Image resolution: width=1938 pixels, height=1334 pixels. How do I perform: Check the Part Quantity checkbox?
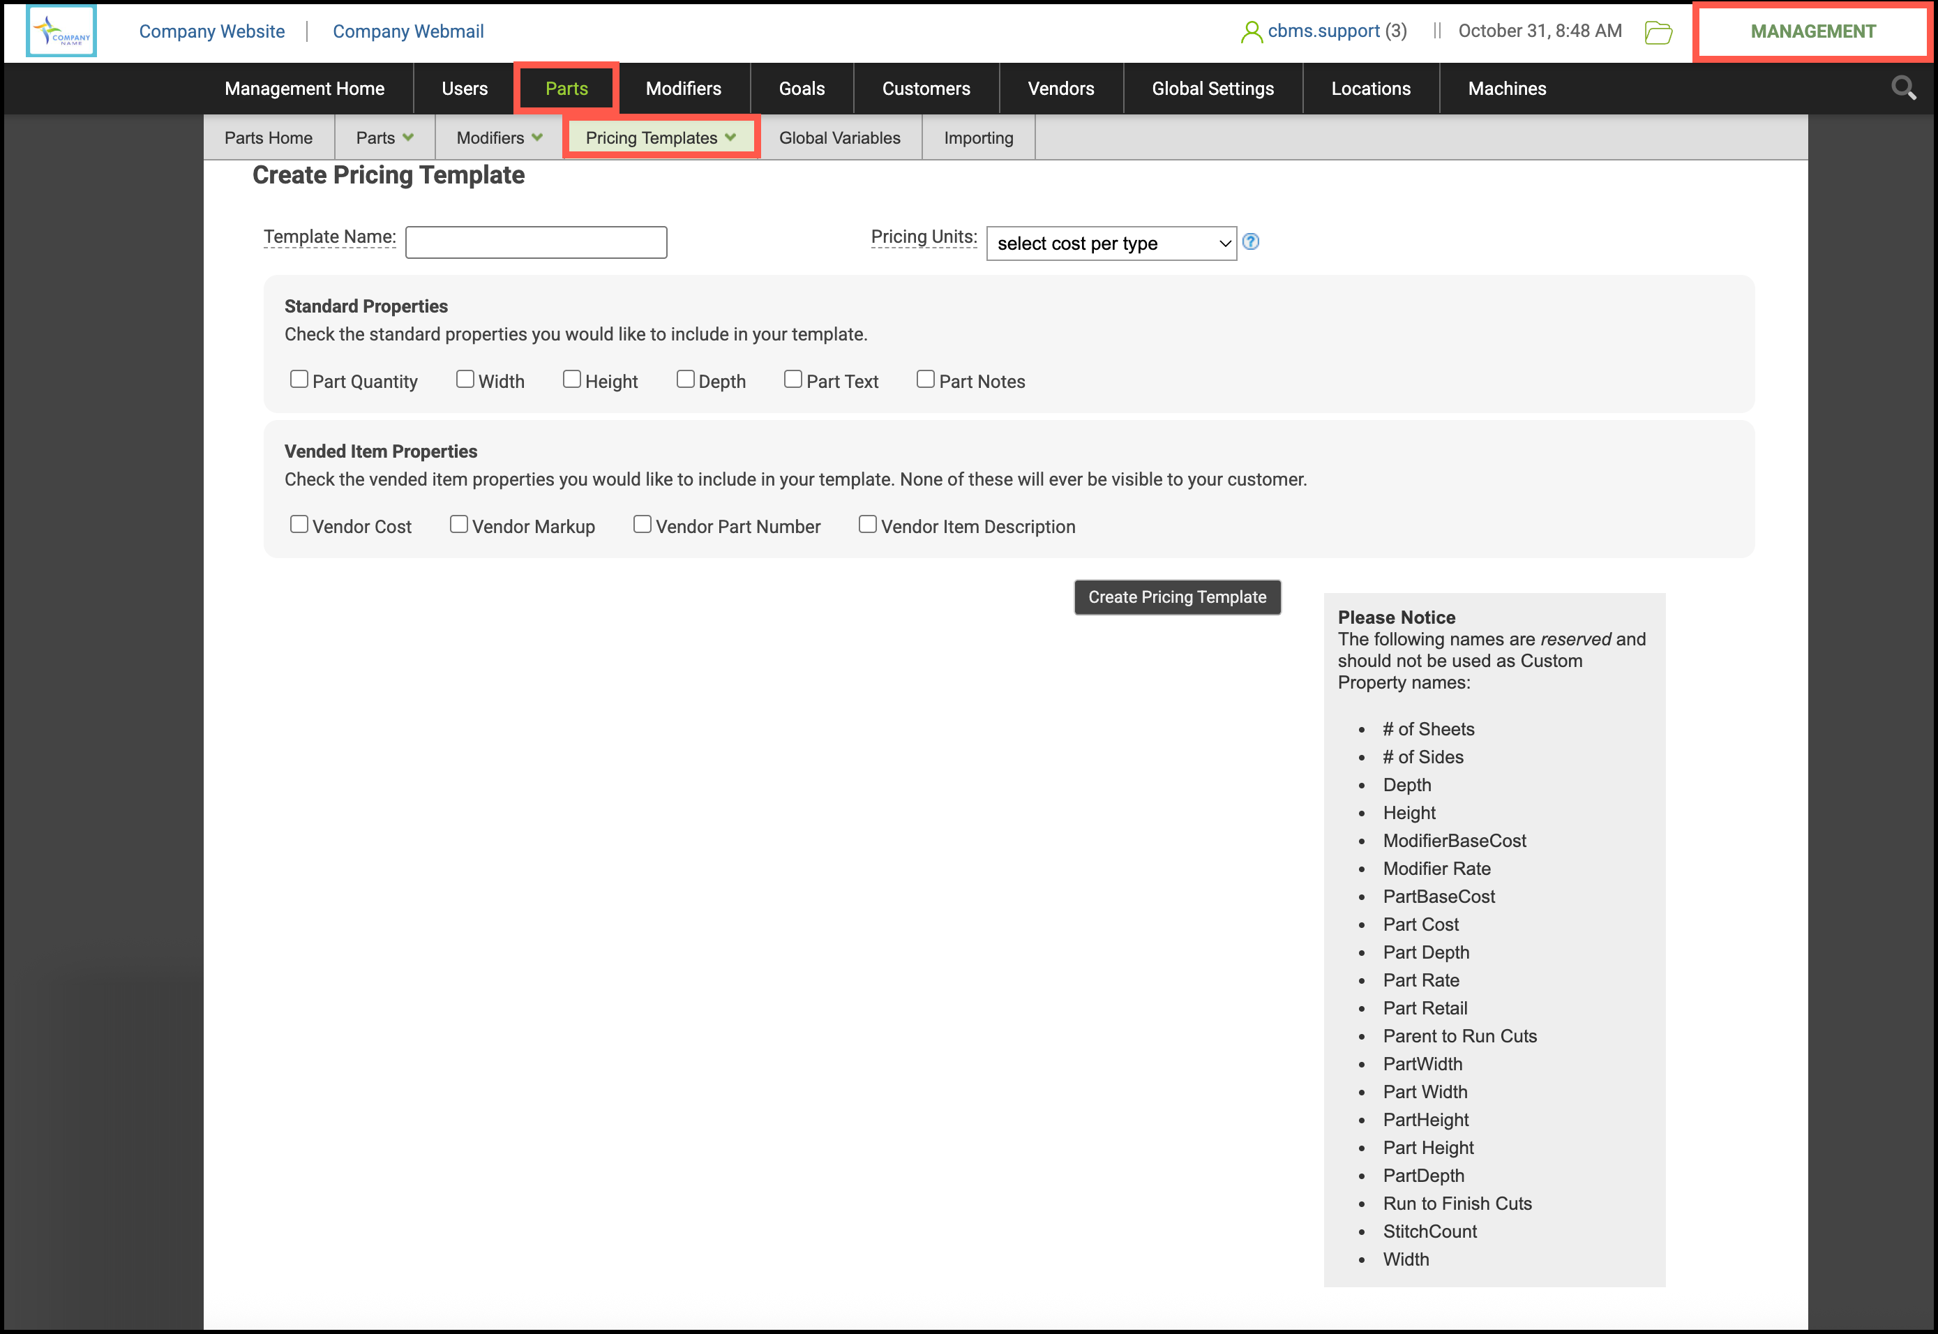pos(299,380)
